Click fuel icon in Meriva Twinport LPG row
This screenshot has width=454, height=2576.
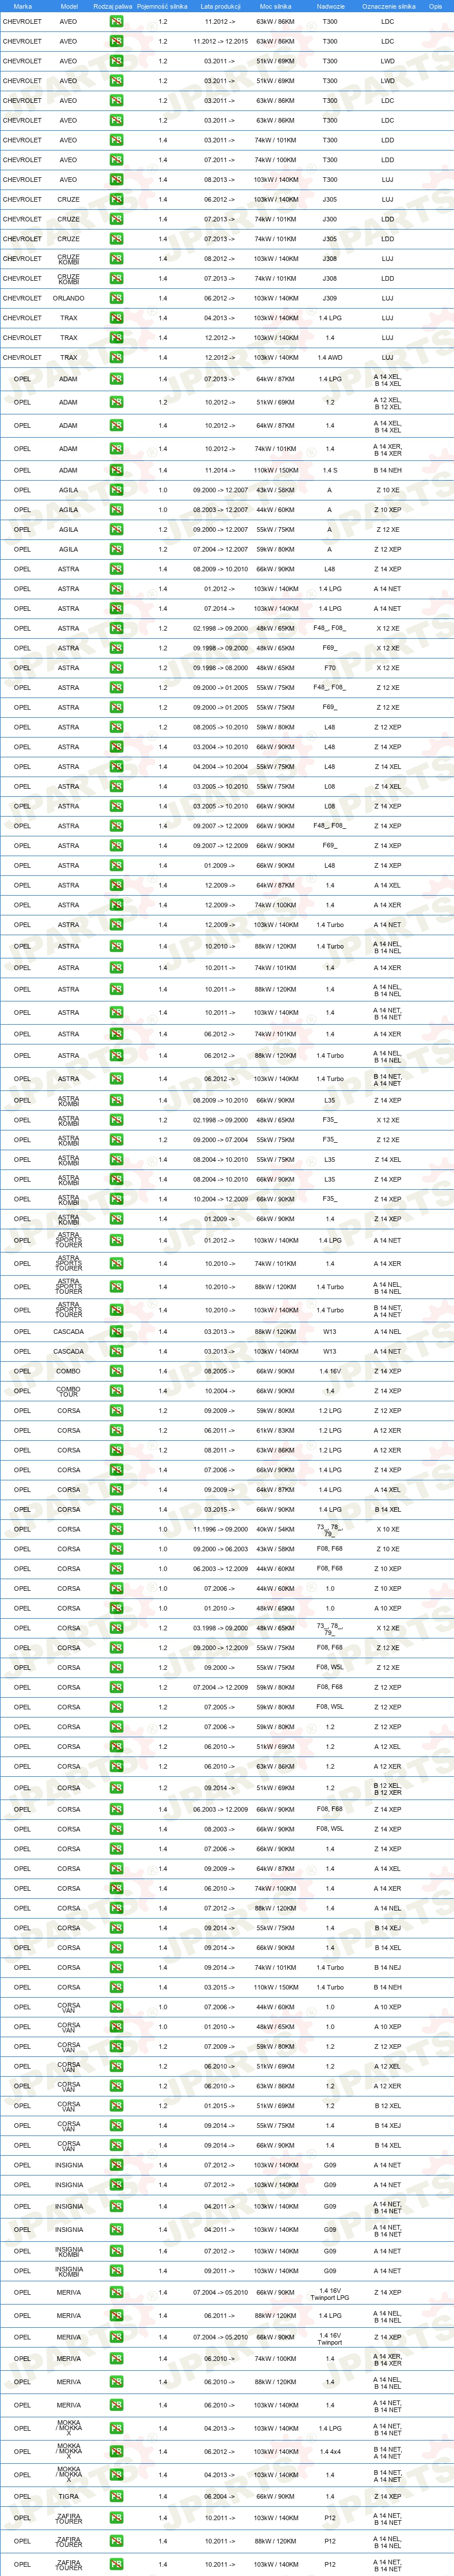pyautogui.click(x=117, y=2293)
